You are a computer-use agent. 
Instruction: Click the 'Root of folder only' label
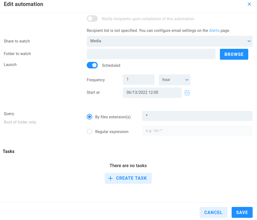pos(20,122)
